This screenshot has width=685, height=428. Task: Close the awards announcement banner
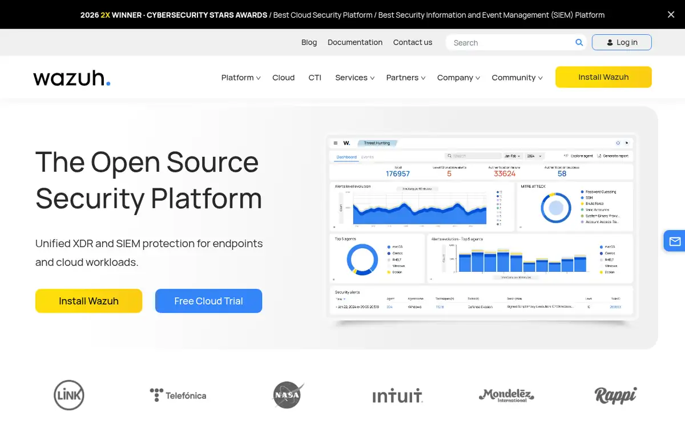(671, 15)
